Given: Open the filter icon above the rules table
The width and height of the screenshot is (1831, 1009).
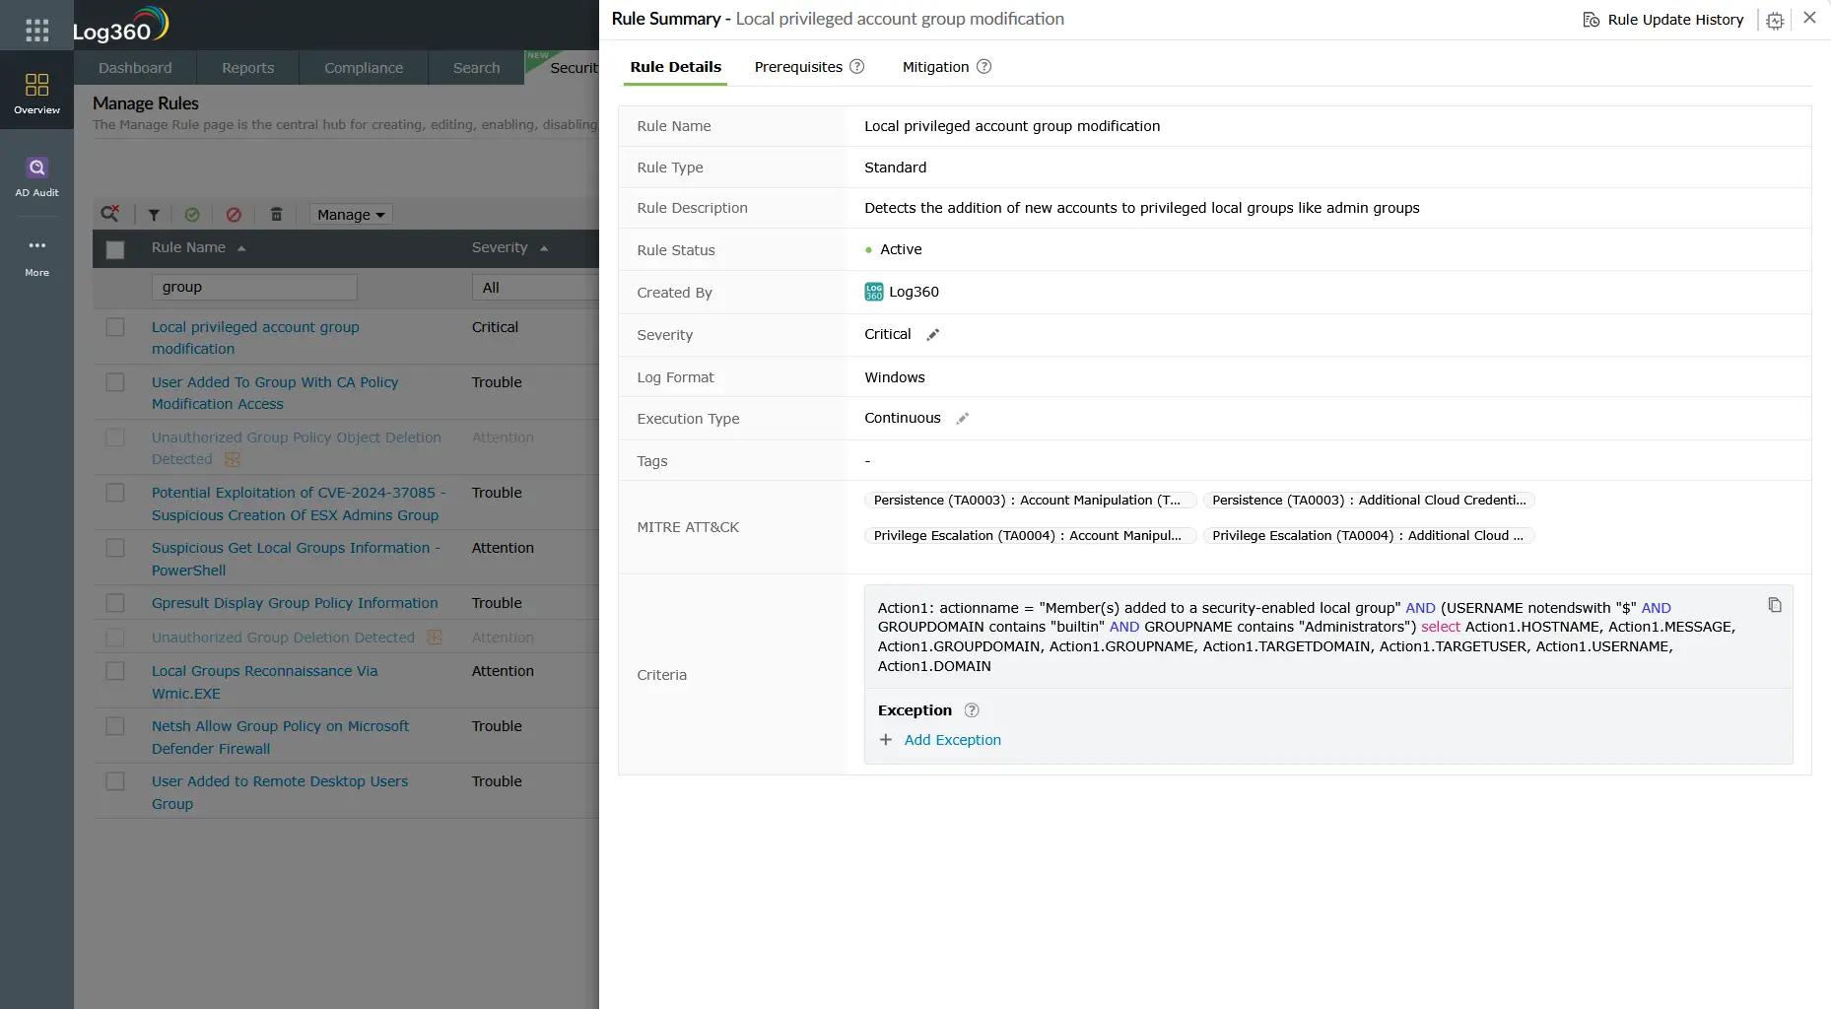Looking at the screenshot, I should click(153, 214).
